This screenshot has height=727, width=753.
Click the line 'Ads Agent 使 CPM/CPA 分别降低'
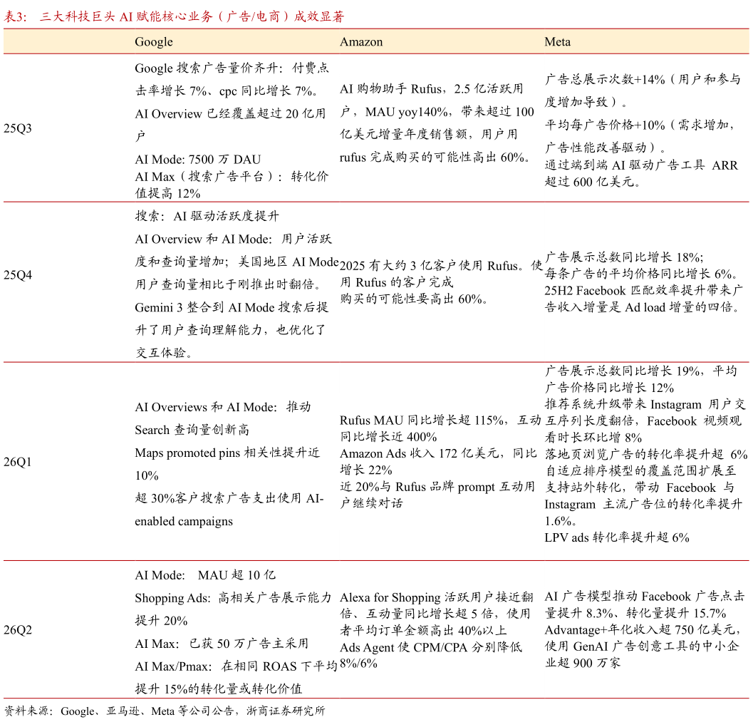(x=431, y=647)
